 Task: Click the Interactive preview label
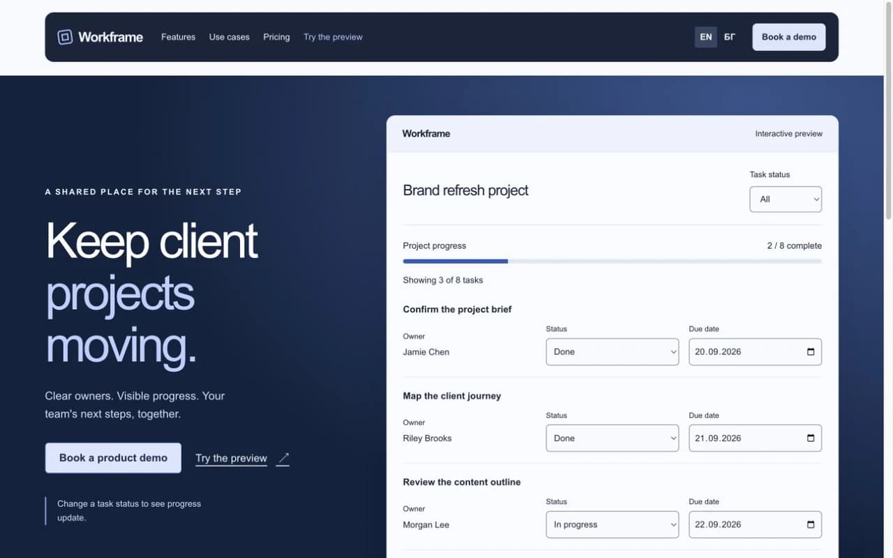[789, 134]
